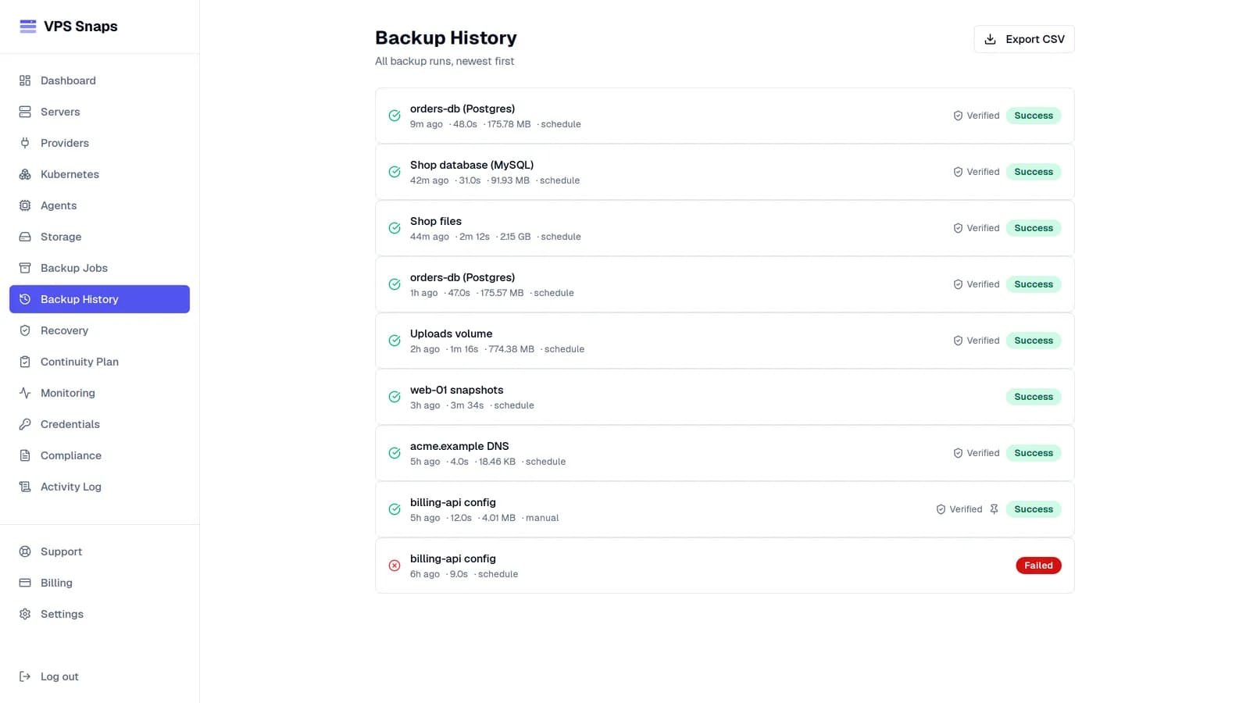This screenshot has height=703, width=1250.
Task: Click the red failed icon for billing-api config
Action: pyautogui.click(x=395, y=566)
